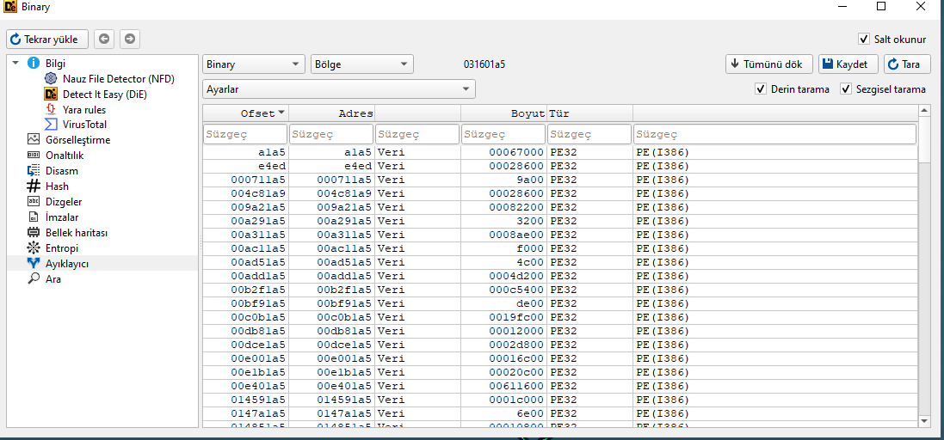Uncheck the Sezgisel tarama checkbox
This screenshot has height=440, width=944.
[846, 89]
